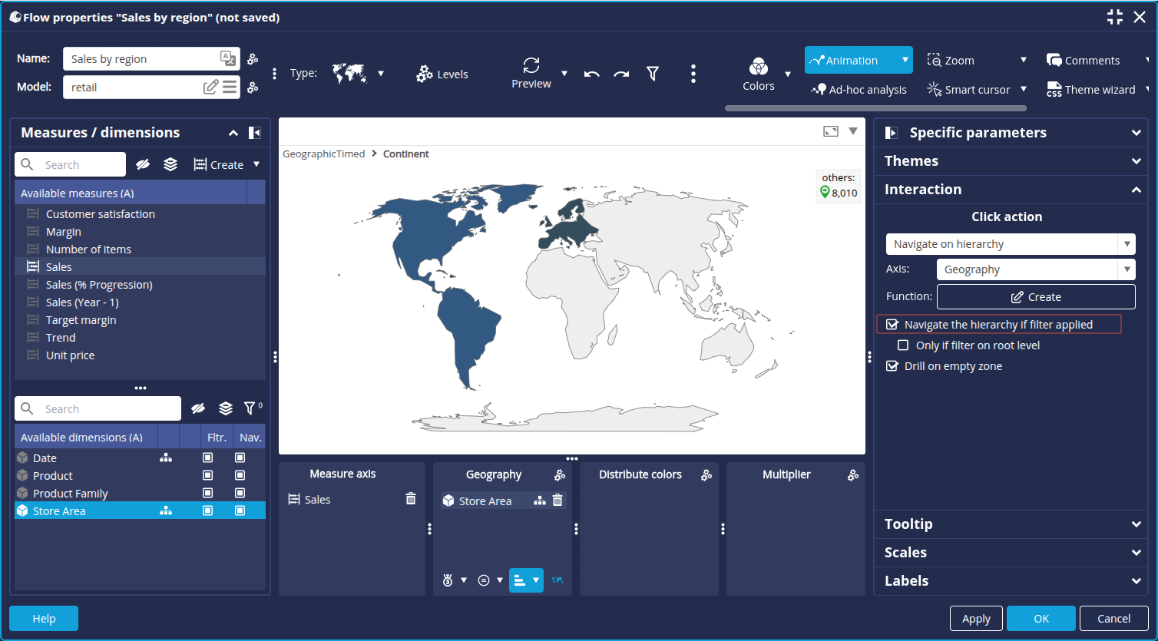Expand chart to fullscreen icon
Screen dimensions: 1158x641
(831, 131)
